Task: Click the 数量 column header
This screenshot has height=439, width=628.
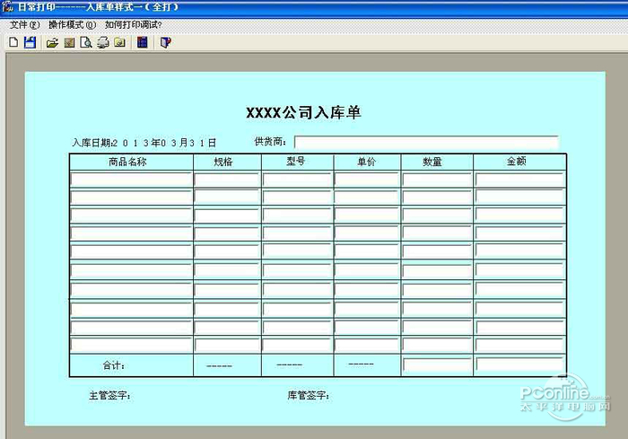Action: (x=432, y=162)
